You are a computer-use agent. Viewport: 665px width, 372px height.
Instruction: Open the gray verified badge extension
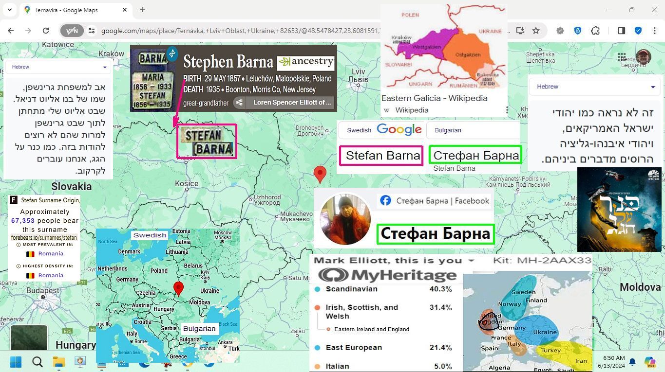(x=560, y=31)
